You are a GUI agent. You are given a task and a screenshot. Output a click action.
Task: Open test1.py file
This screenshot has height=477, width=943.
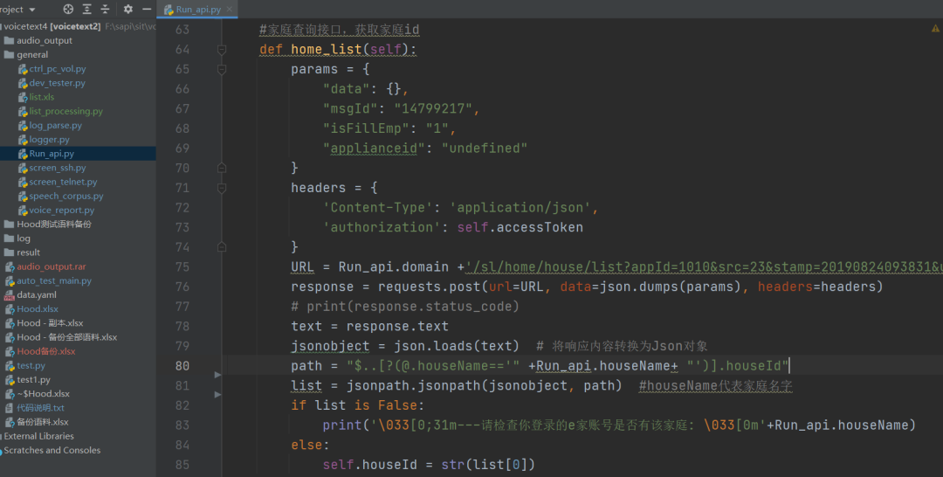click(34, 379)
